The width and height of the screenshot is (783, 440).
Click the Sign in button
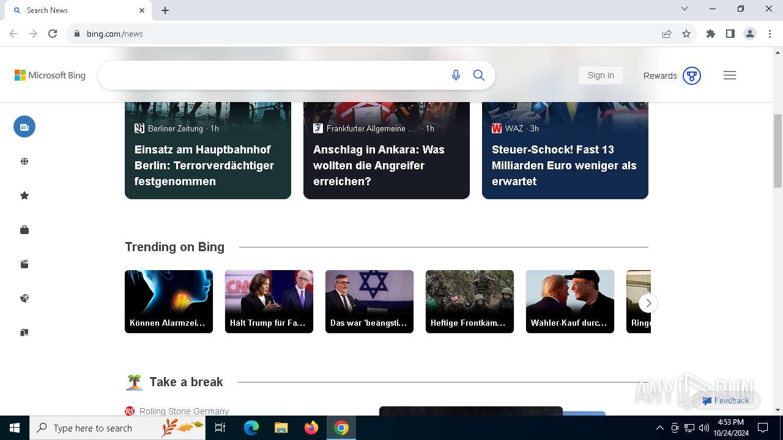tap(601, 75)
